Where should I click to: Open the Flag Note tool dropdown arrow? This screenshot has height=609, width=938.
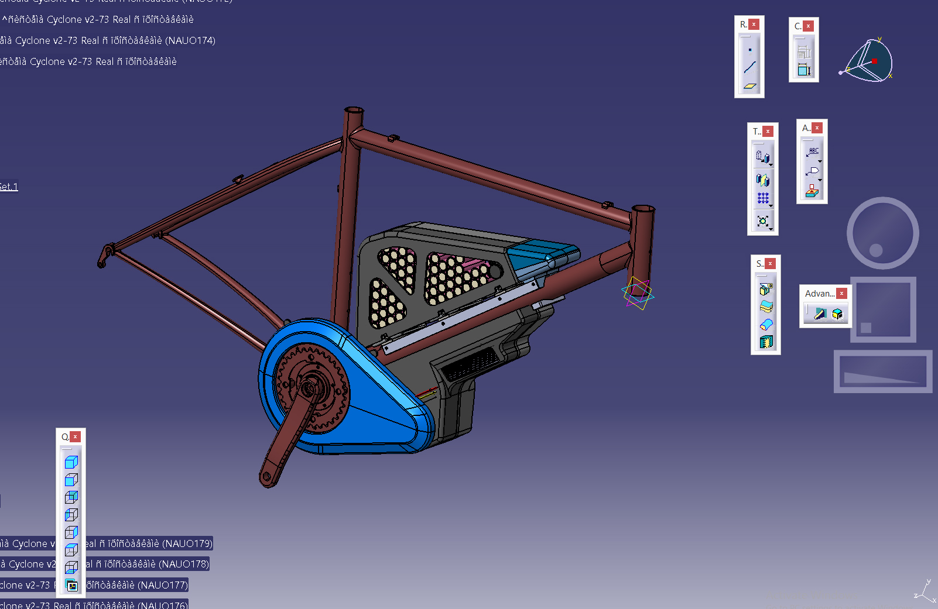(x=820, y=180)
